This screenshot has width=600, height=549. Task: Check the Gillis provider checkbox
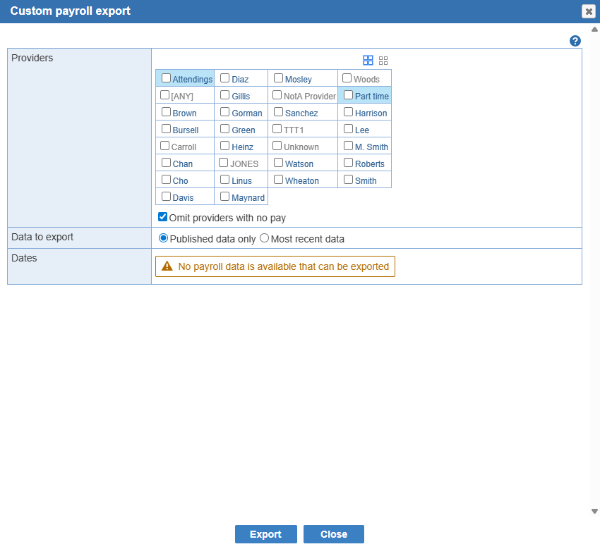pos(225,94)
